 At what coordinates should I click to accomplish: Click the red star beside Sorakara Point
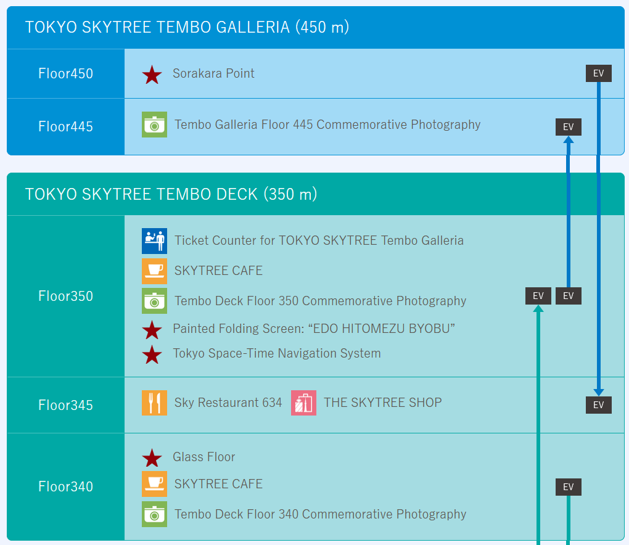(x=152, y=75)
